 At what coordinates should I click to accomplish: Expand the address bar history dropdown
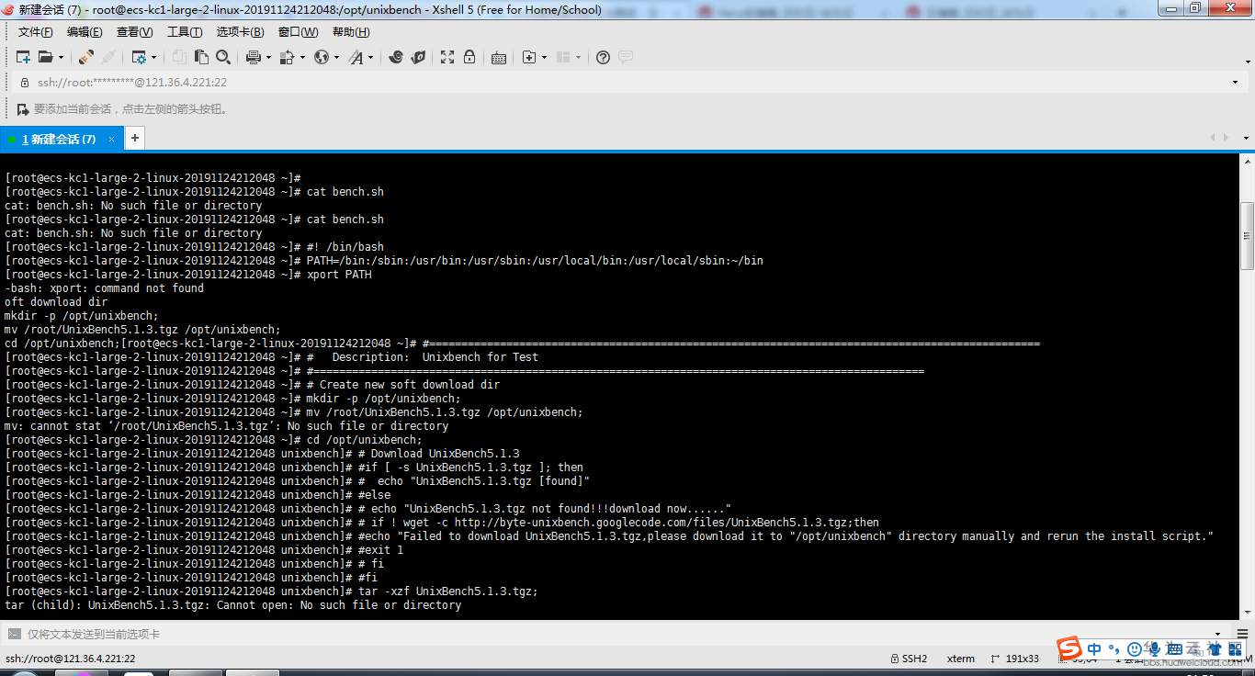coord(1235,83)
